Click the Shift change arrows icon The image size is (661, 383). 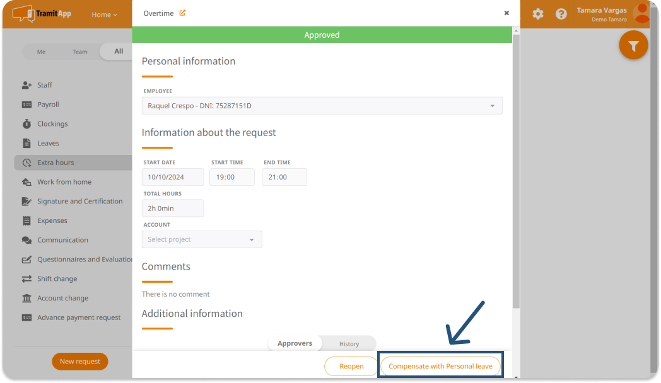point(26,279)
